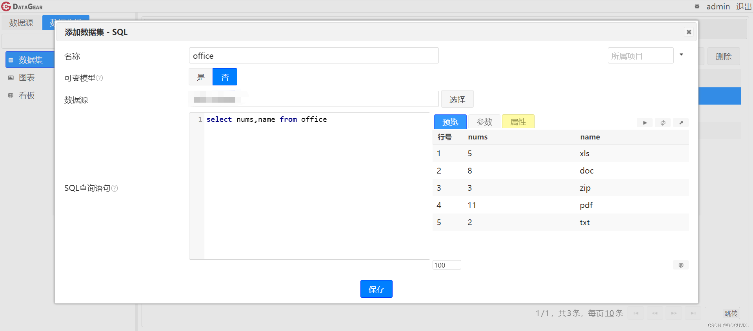
Task: Click the help icon next to 可变模型
Action: click(100, 78)
